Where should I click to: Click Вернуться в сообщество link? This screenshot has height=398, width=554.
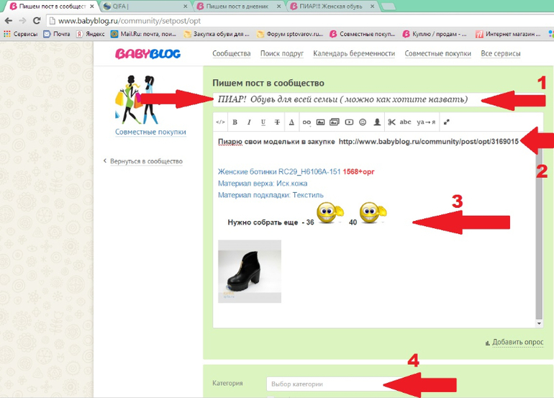click(146, 161)
